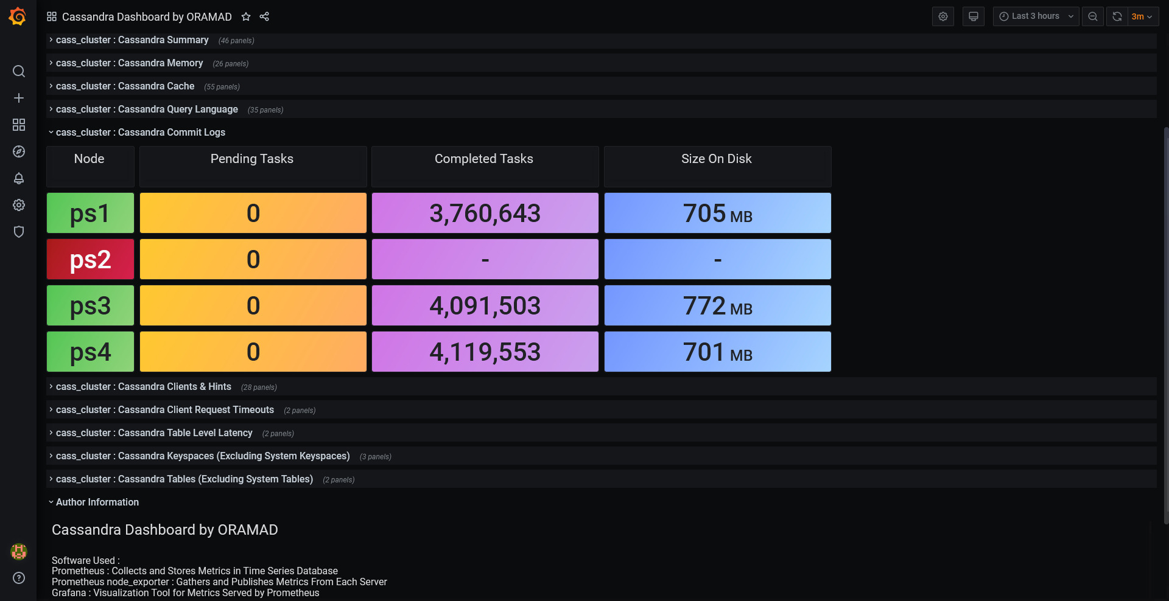Click the red ps2 node tile
The image size is (1169, 601).
click(x=90, y=259)
